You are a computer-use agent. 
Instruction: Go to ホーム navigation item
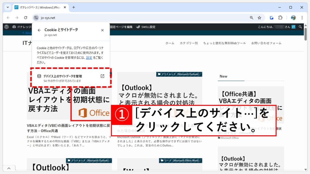pos(170,43)
